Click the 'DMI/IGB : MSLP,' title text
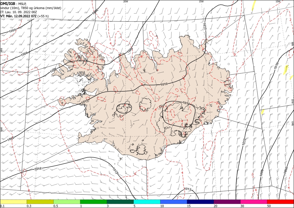294x208 pixels. coord(13,4)
